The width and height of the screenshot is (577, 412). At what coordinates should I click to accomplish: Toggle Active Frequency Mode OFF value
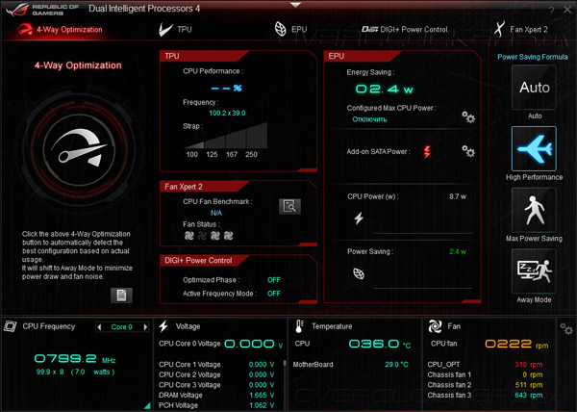point(274,294)
